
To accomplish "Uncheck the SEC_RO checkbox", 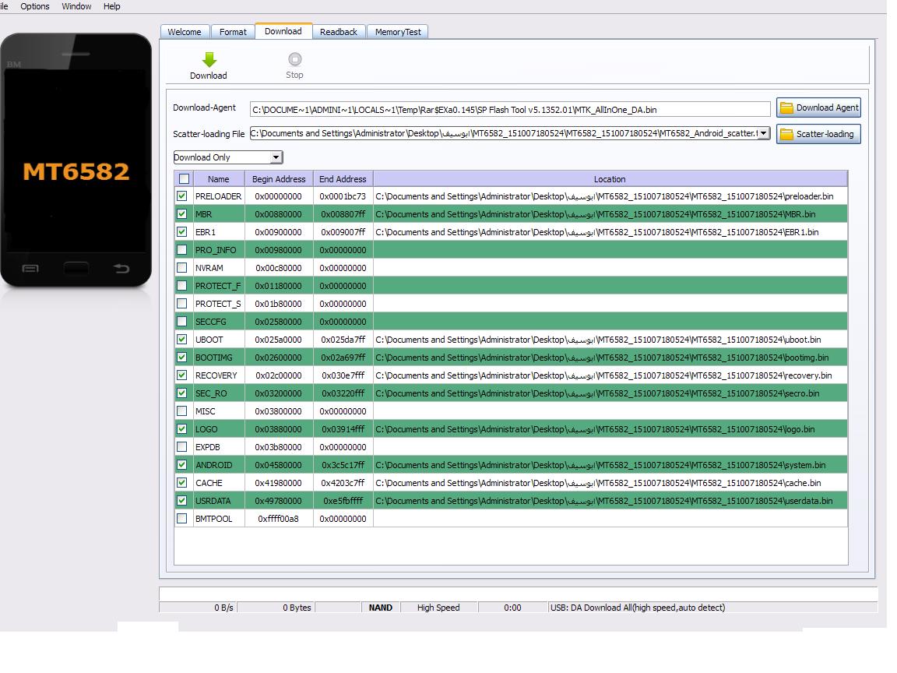I will (182, 393).
